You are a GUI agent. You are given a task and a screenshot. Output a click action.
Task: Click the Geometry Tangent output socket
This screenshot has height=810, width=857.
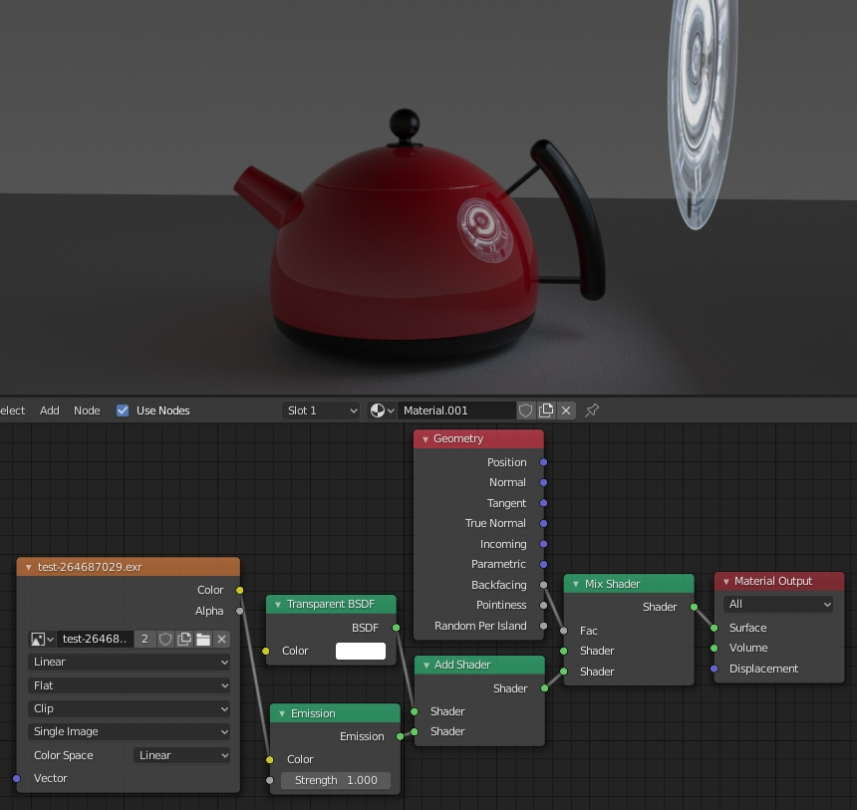click(x=543, y=503)
